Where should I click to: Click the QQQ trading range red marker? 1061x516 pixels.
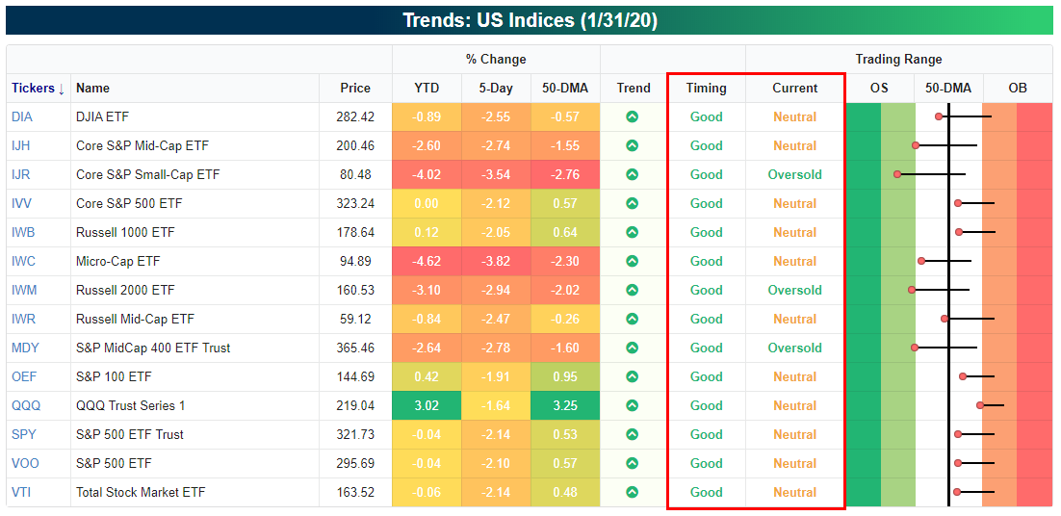[x=980, y=405]
